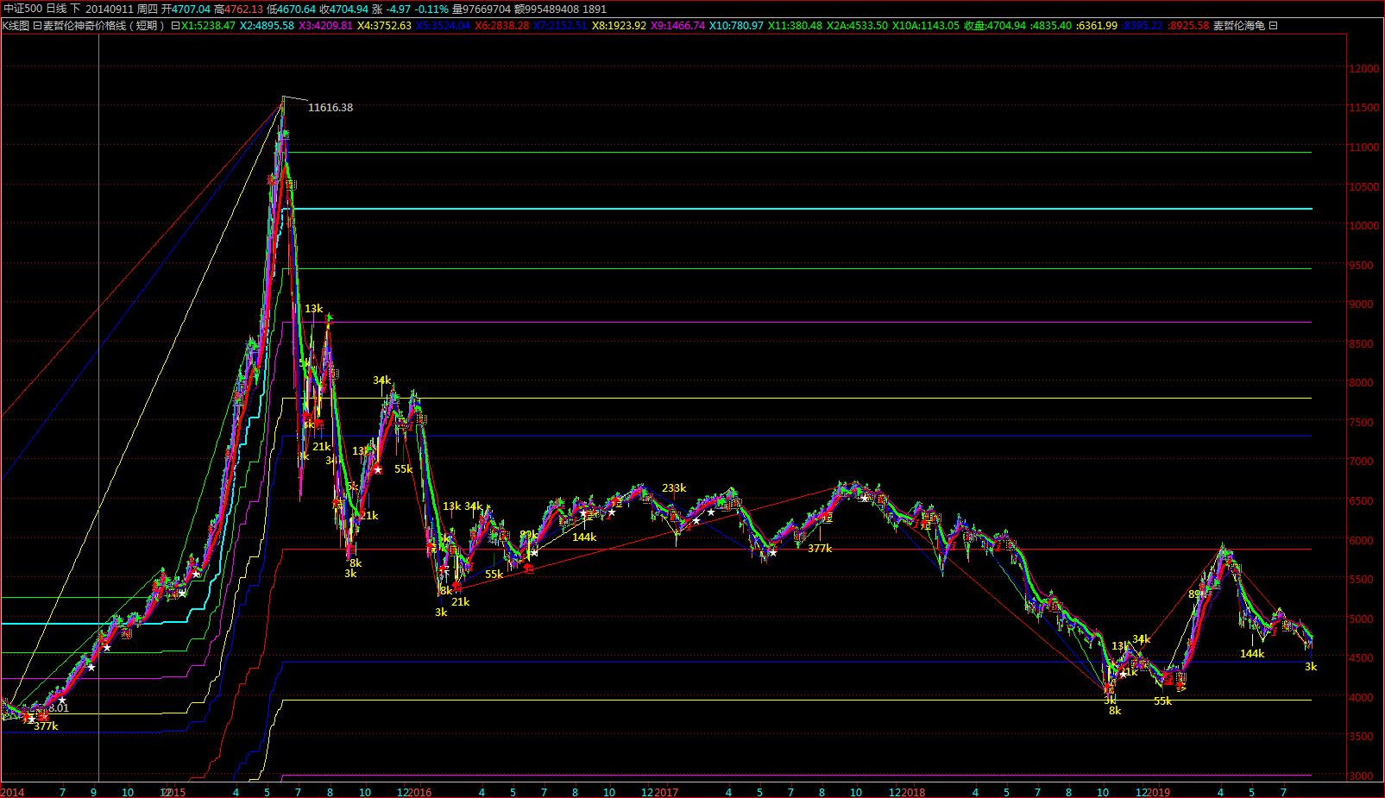
Task: Click the K线图 label
Action: (16, 26)
